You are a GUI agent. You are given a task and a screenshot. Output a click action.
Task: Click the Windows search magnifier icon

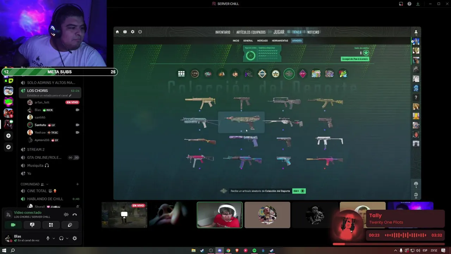[x=13, y=250]
